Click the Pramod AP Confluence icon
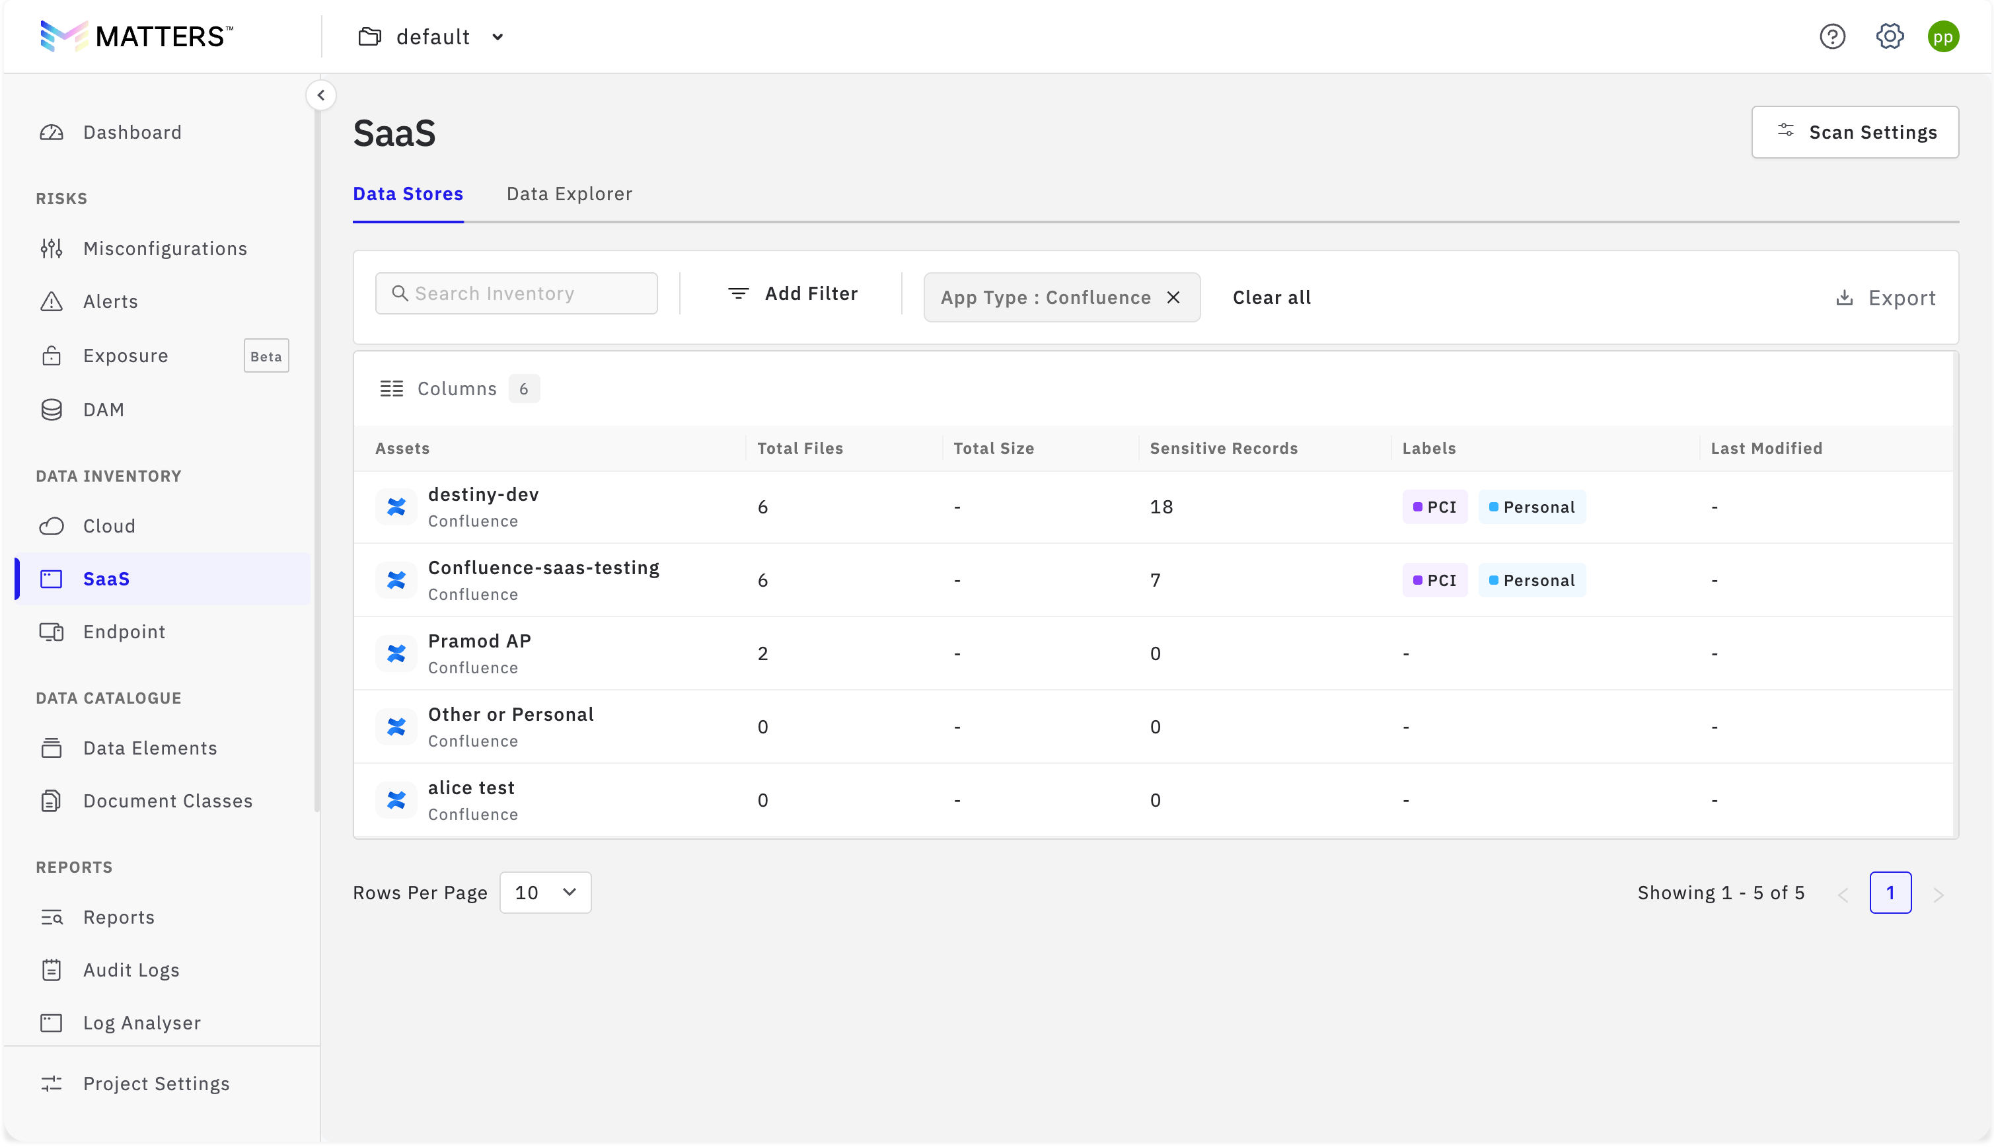Screen dimensions: 1994x1147 396,654
